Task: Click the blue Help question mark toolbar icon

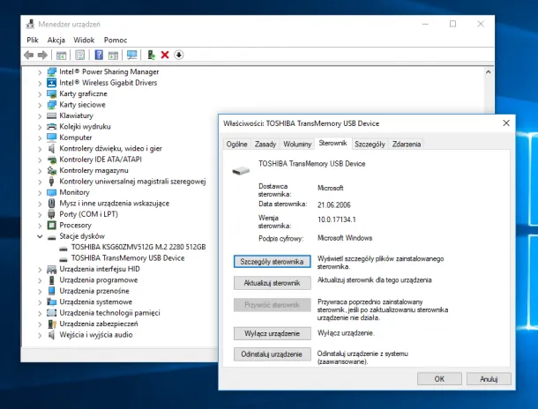Action: click(99, 55)
